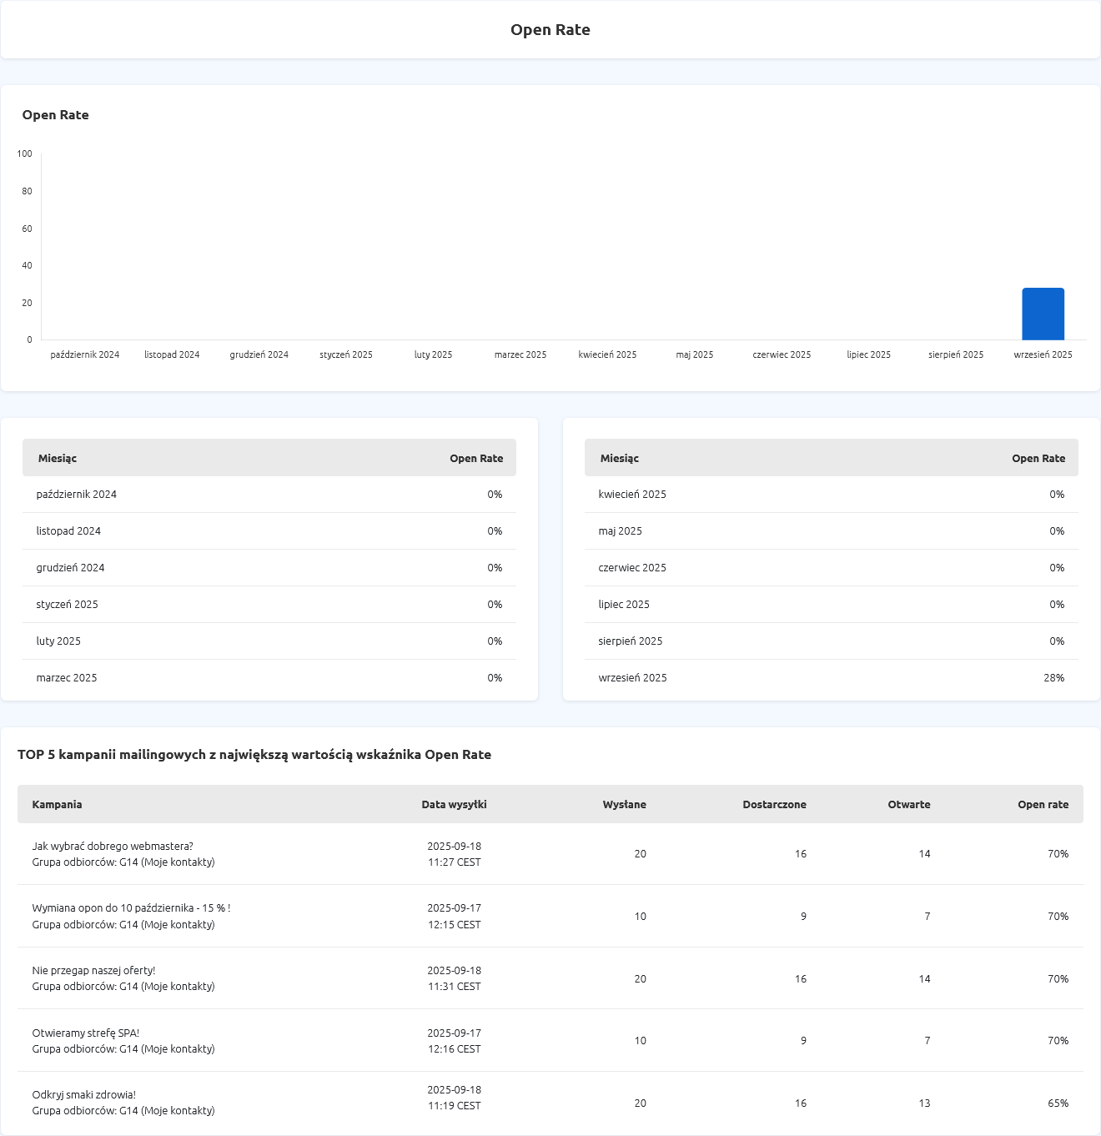Click the blue wrzesień 2025 chart bar
The width and height of the screenshot is (1101, 1136).
tap(1043, 314)
